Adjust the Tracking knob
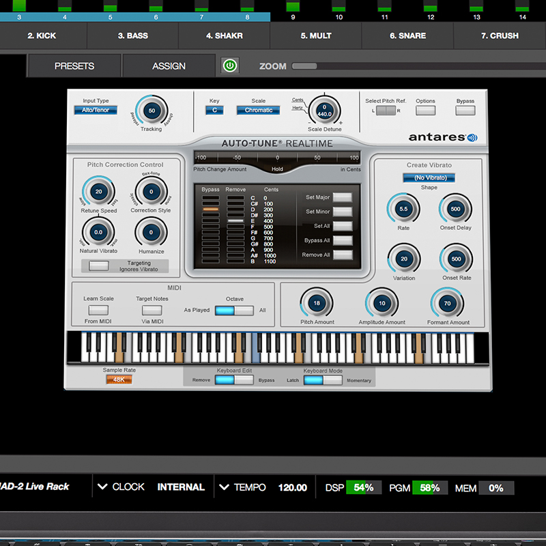The height and width of the screenshot is (546, 546). [x=152, y=111]
